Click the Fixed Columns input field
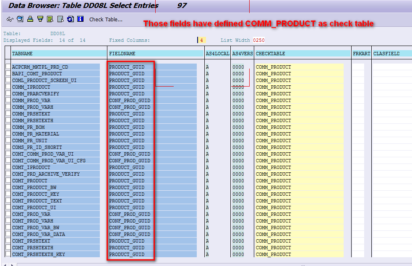The height and width of the screenshot is (266, 412). click(201, 40)
